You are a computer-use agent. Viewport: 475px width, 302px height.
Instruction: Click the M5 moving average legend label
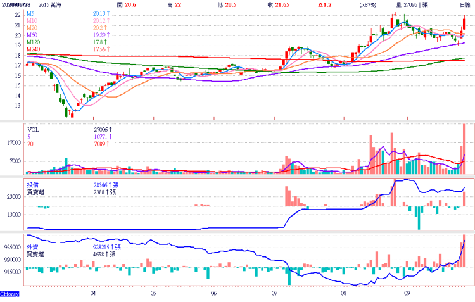[31, 13]
